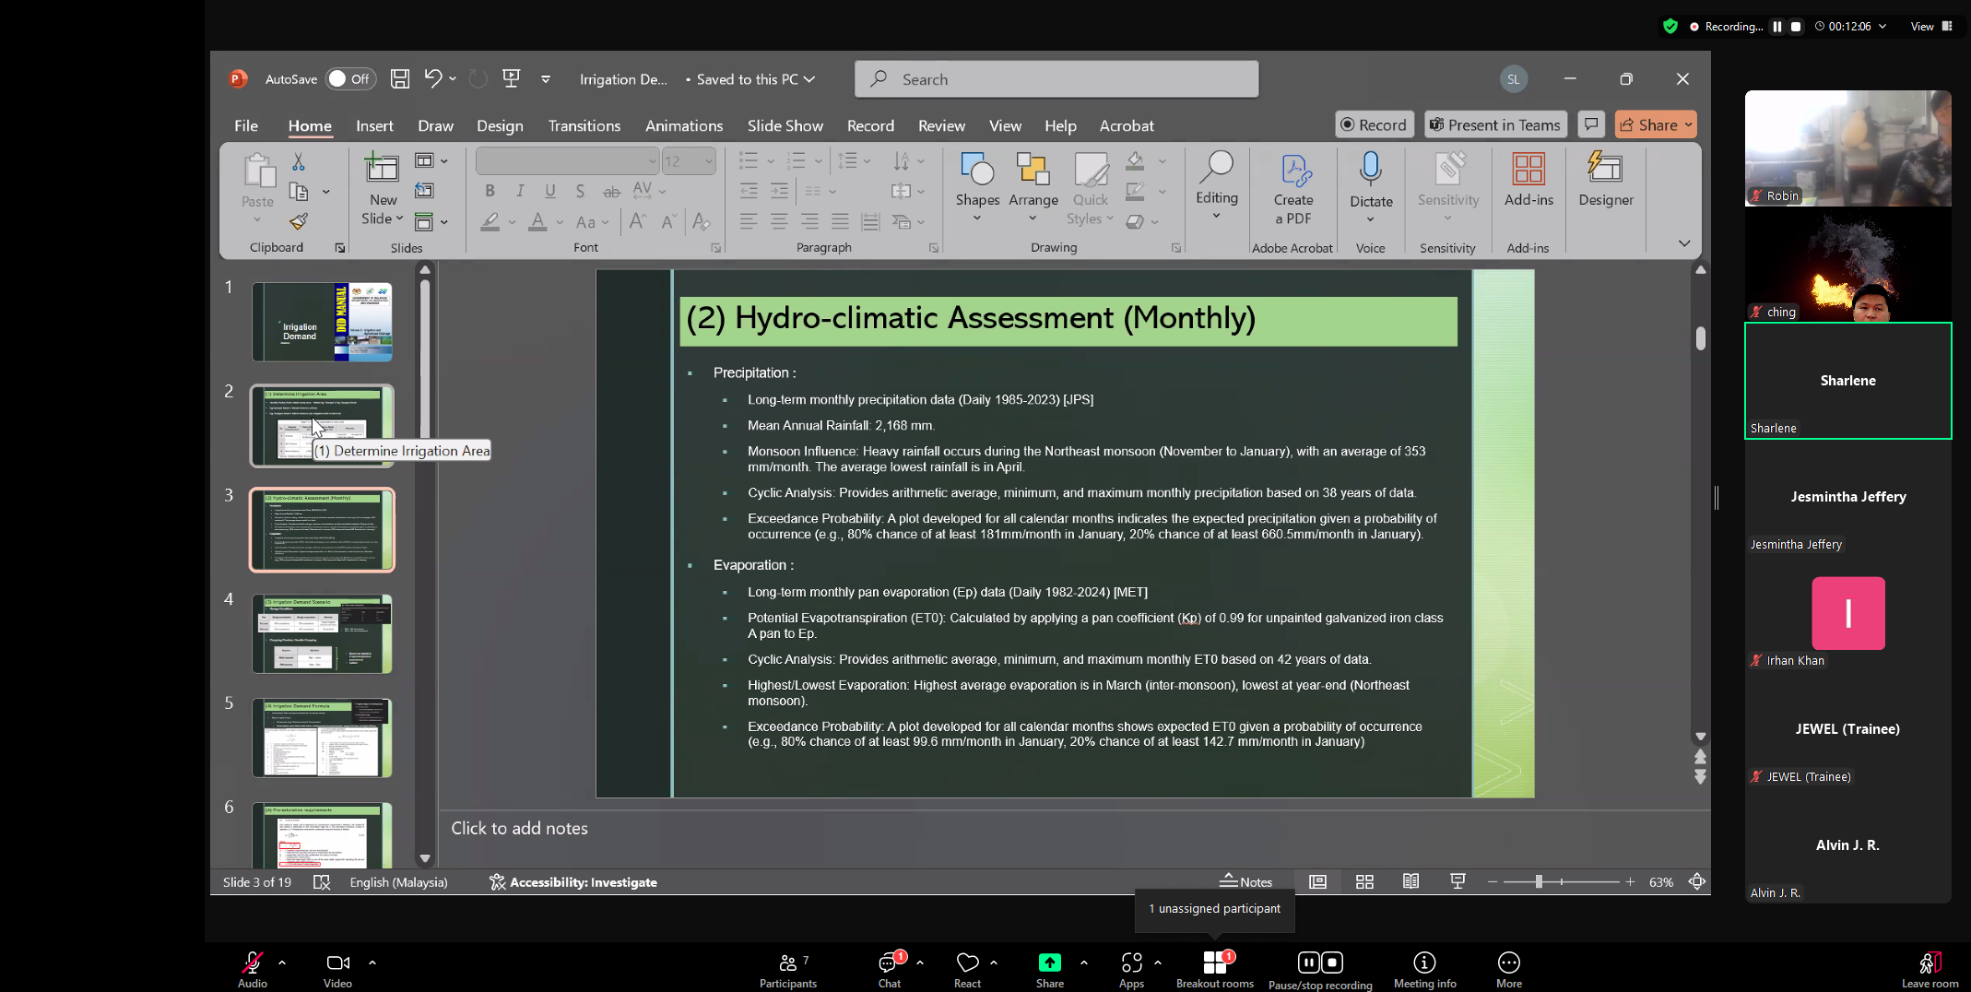
Task: Open Zoom Chat panel
Action: click(x=890, y=971)
